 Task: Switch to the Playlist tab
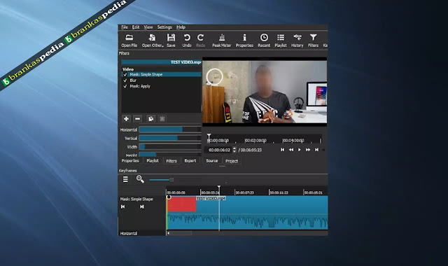click(153, 161)
